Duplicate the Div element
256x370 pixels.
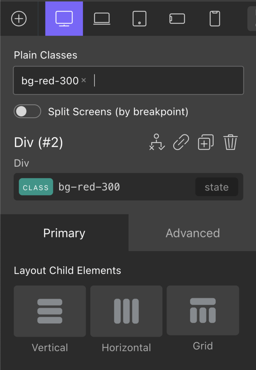[x=205, y=142]
